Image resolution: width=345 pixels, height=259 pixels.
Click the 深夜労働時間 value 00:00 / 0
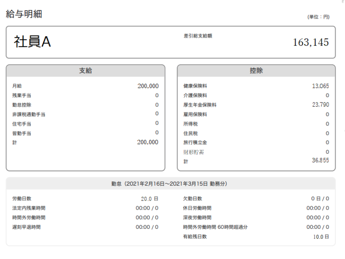318,218
